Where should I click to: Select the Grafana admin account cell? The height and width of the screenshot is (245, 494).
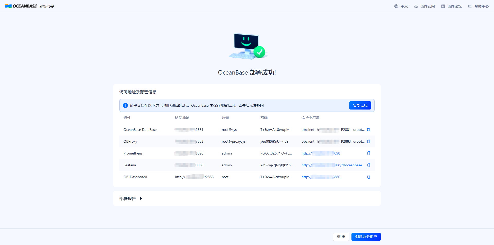[x=227, y=165]
